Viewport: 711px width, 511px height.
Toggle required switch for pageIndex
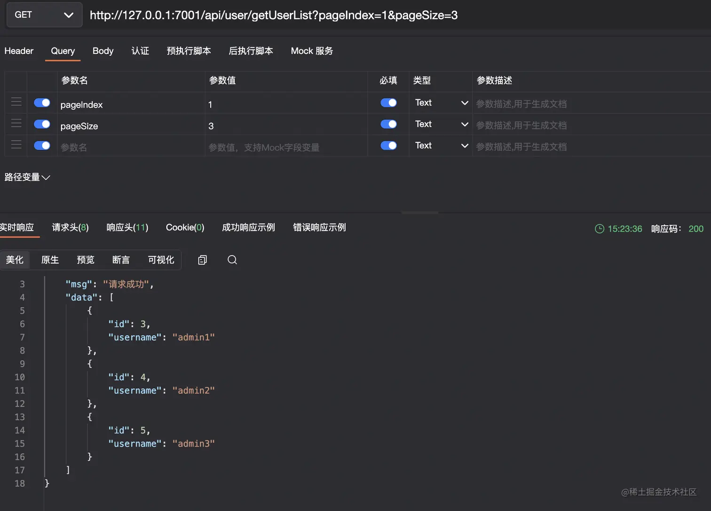pyautogui.click(x=388, y=102)
